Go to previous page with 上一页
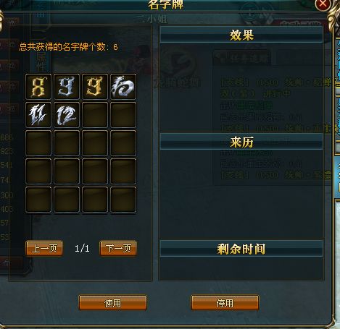This screenshot has height=329, width=340. pos(44,248)
